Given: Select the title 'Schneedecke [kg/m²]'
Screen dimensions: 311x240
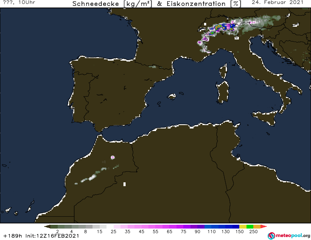Looking at the screenshot, I should click(112, 4).
